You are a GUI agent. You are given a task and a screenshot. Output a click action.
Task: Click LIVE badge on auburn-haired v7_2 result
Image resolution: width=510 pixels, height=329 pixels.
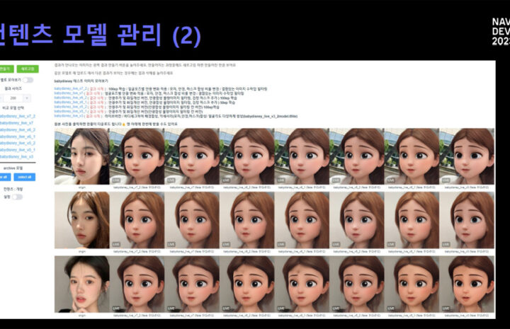point(116,244)
